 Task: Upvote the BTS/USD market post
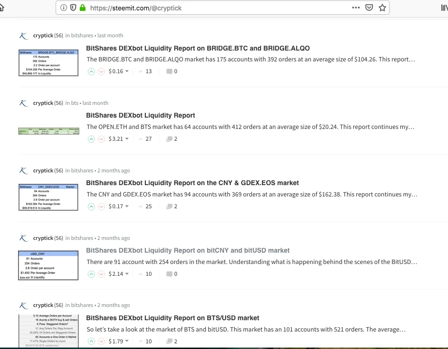coord(91,341)
